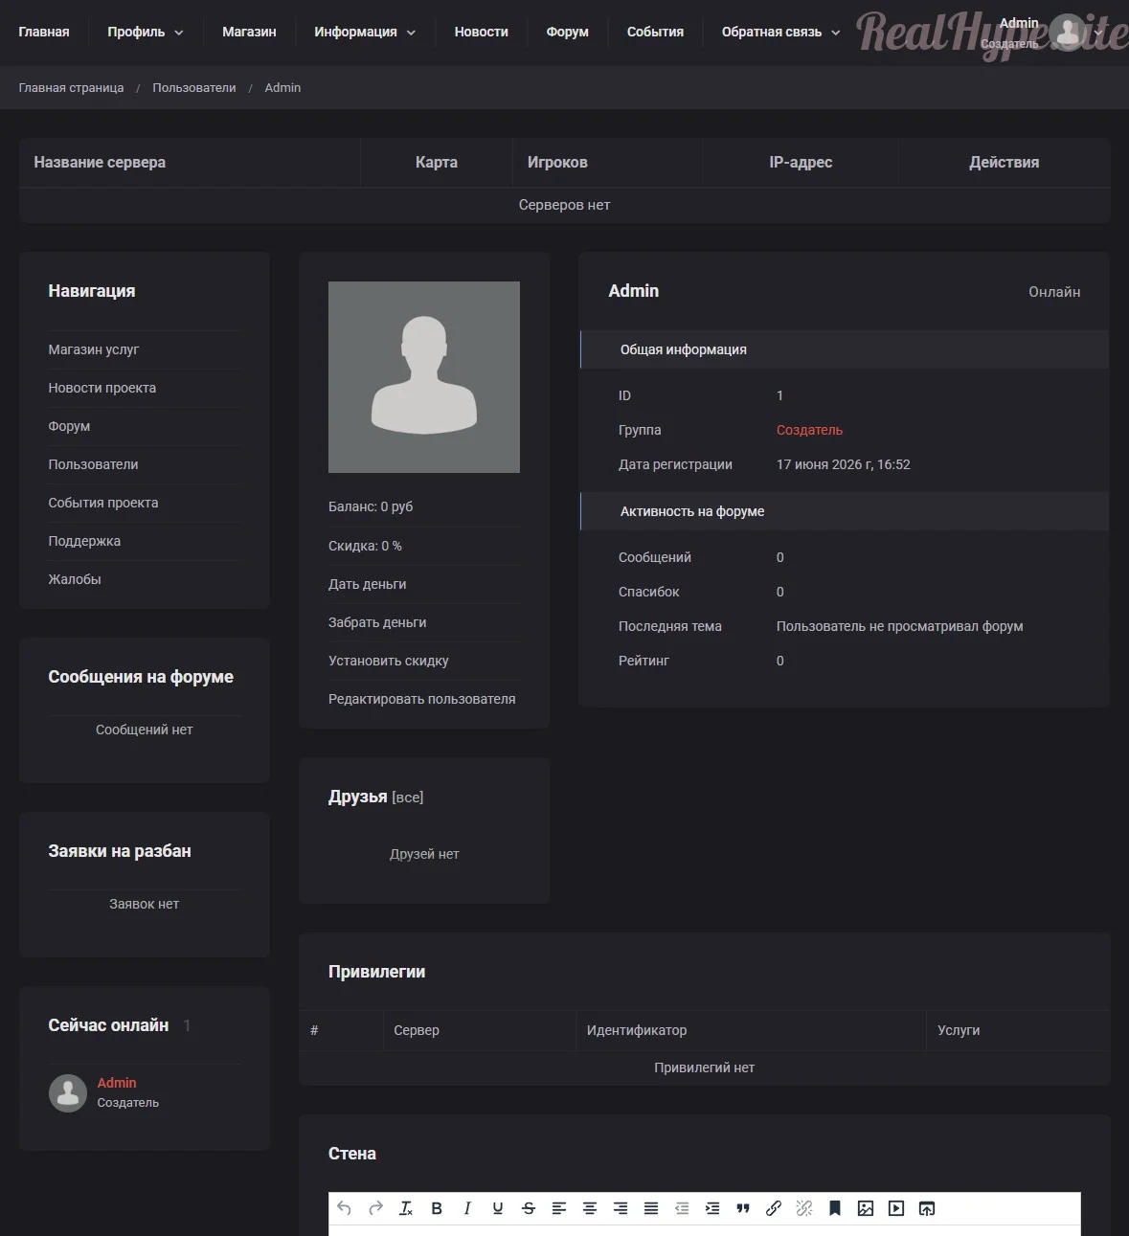Center-align text in the wall editor

[590, 1208]
